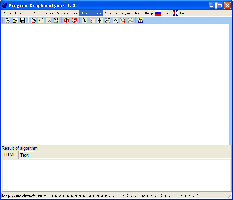Run the phi (φ) algorithm icon
This screenshot has width=233, height=200.
click(x=100, y=20)
